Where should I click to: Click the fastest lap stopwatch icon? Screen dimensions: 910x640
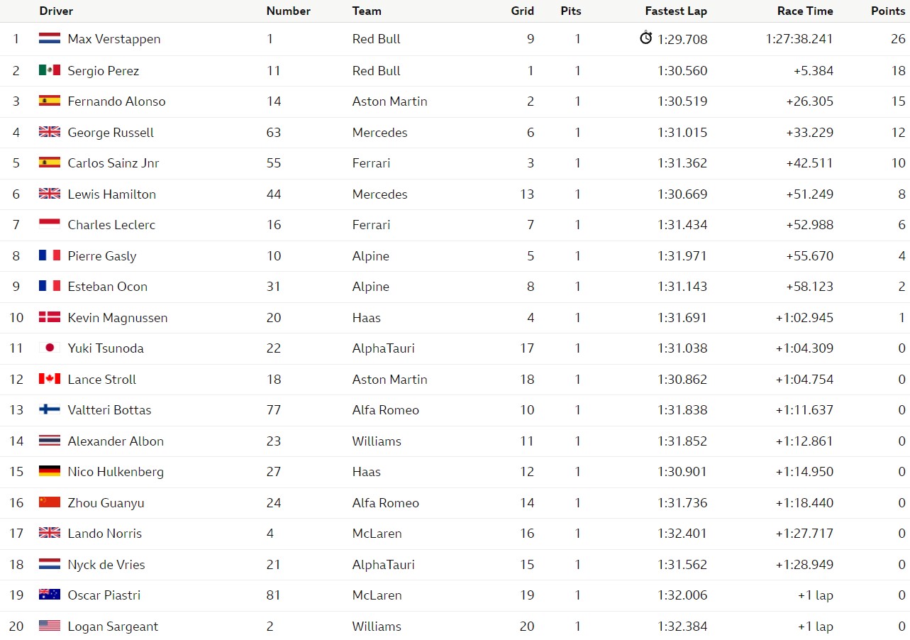click(645, 38)
